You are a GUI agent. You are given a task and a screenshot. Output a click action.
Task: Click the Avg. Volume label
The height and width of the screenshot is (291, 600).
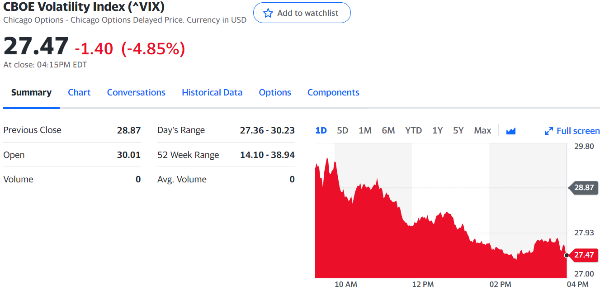(182, 179)
